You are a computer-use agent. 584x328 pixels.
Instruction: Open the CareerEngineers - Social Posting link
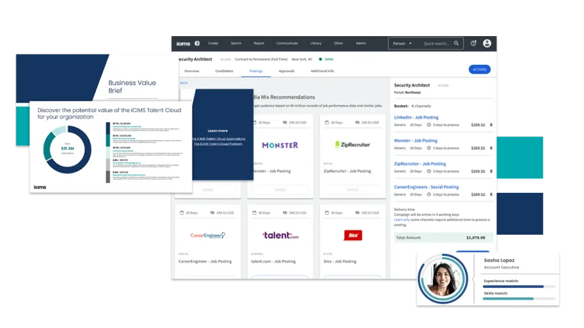426,187
